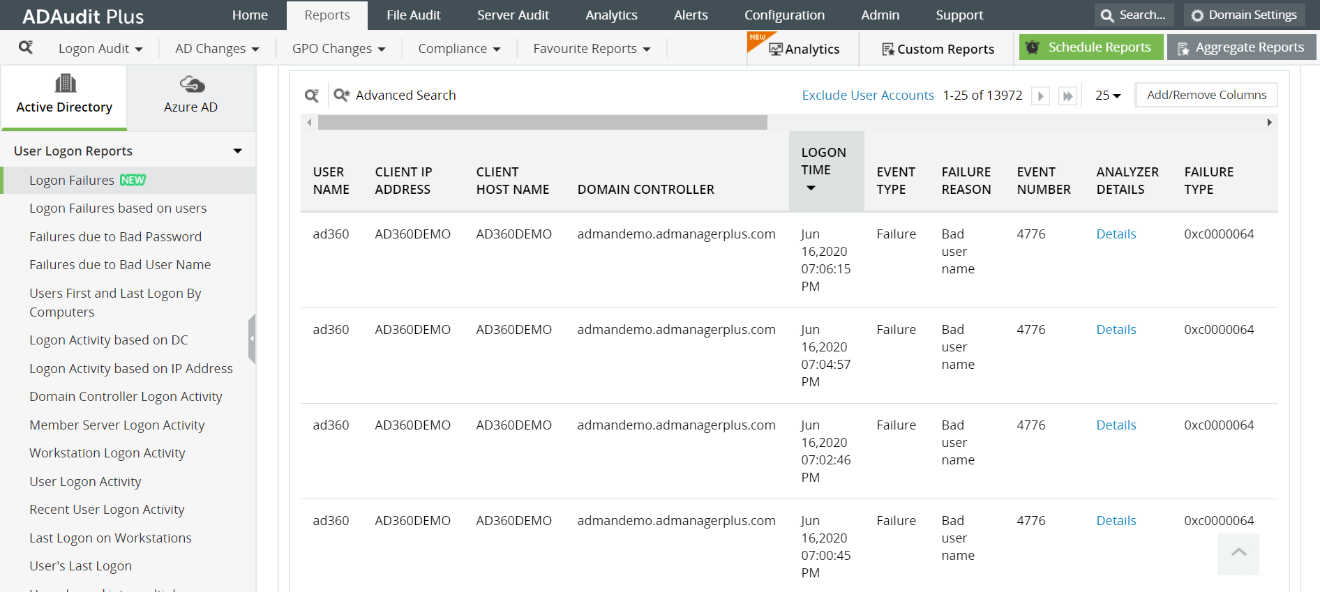Collapse the left sidebar handle
Image resolution: width=1320 pixels, height=592 pixels.
pyautogui.click(x=252, y=338)
